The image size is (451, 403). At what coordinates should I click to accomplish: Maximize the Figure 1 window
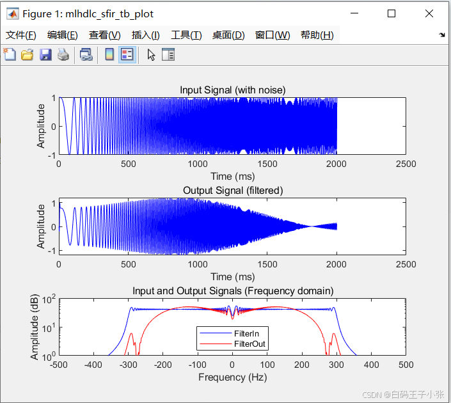pos(392,13)
